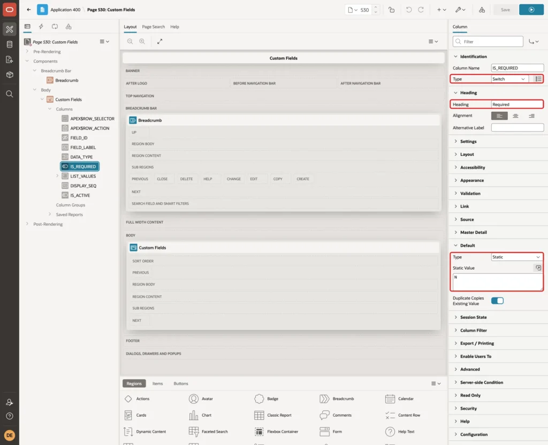Open the Type Switch dropdown

point(509,79)
